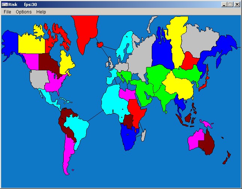Select the yellow Quebec territory
The image size is (242, 189).
pyautogui.click(x=66, y=63)
